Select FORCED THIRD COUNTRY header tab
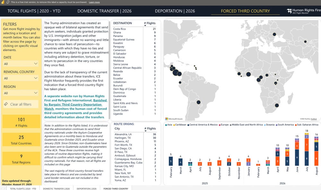The height and width of the screenshot is (190, 321). (x=245, y=11)
